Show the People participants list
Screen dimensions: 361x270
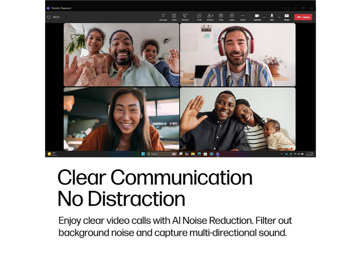(210, 17)
